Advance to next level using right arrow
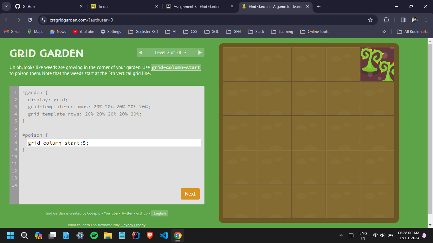433x243 pixels. point(200,53)
